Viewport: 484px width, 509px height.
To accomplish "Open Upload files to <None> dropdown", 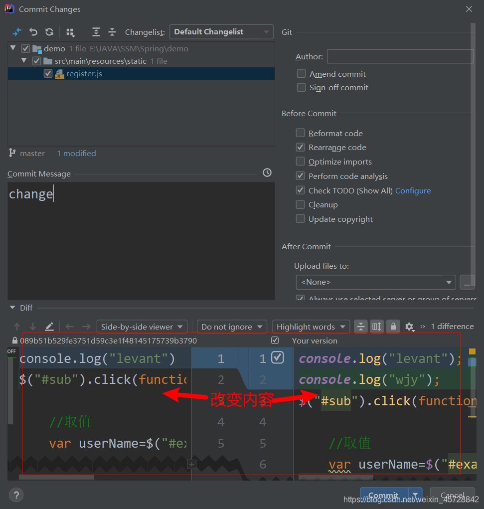I will tap(376, 282).
